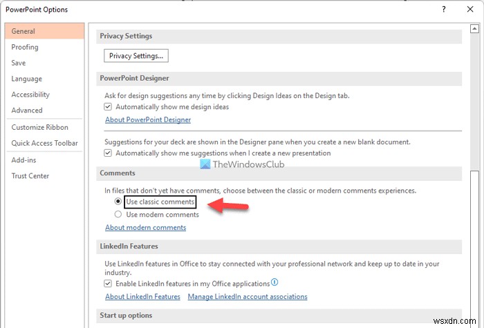484x328 pixels.
Task: Follow the About modern comments link
Action: tap(145, 227)
